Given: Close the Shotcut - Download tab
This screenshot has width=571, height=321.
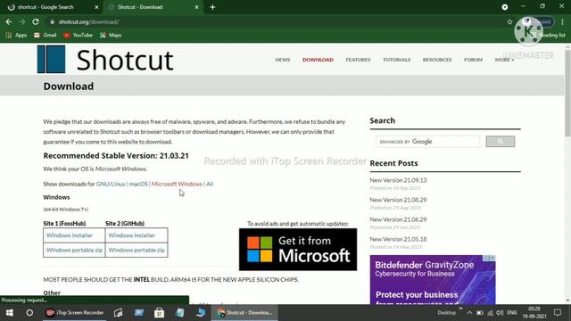Looking at the screenshot, I should pos(196,7).
